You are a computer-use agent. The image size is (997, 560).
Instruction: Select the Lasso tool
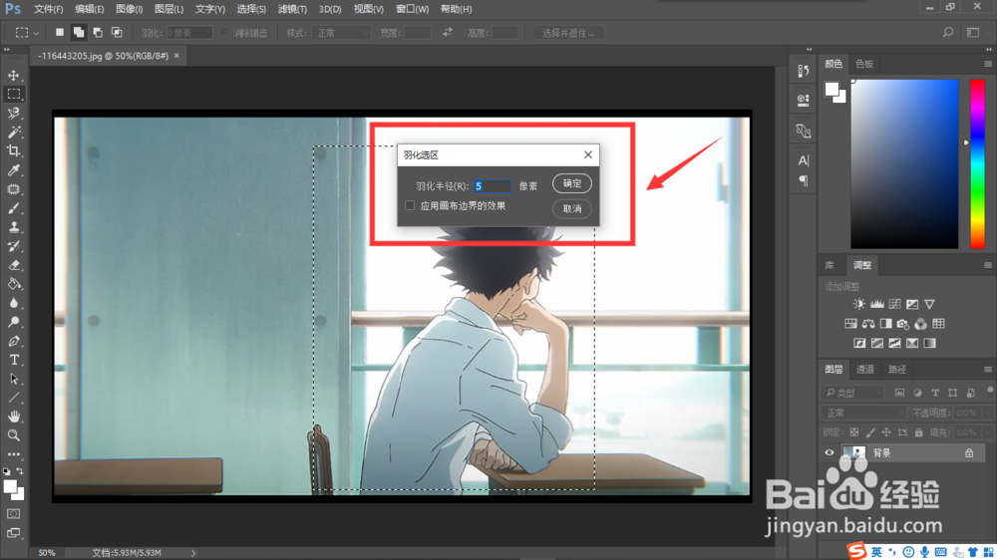[13, 114]
